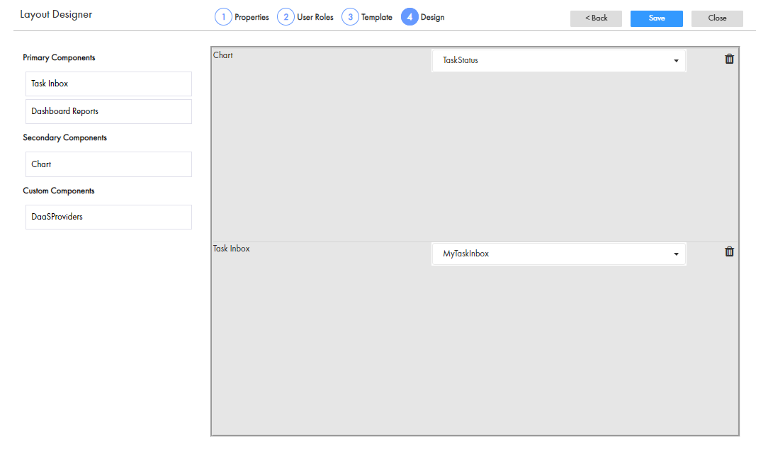Select the Dashboard Reports component
This screenshot has height=459, width=768.
tap(108, 111)
